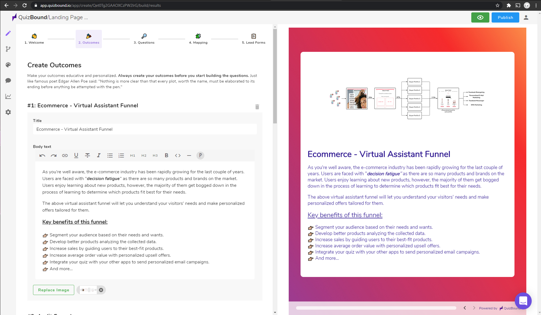Click into the body text editor area
This screenshot has height=315, width=541.
145,220
